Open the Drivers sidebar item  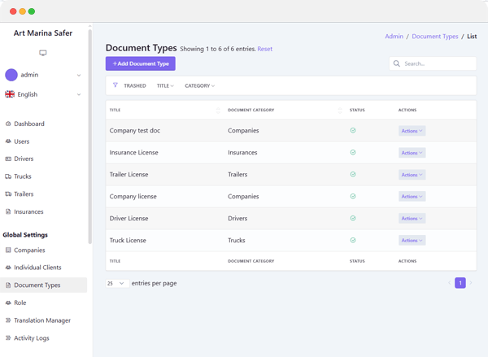[24, 159]
